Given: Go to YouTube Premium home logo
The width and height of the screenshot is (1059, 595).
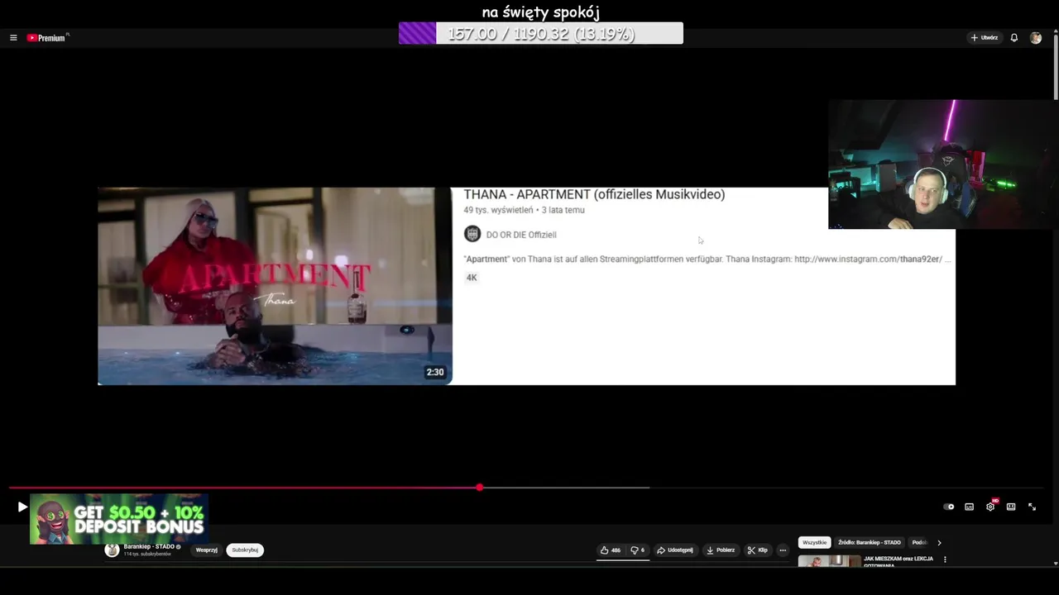Looking at the screenshot, I should point(46,38).
